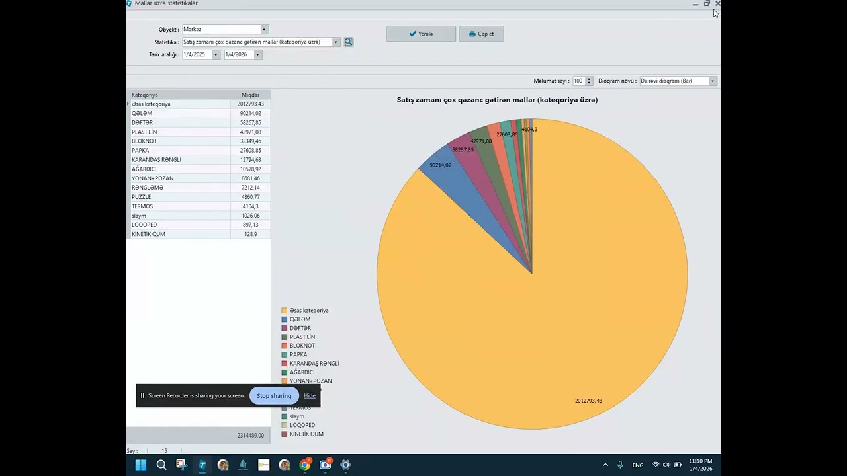Click the Wi-Fi network tray icon
847x476 pixels.
click(x=656, y=465)
